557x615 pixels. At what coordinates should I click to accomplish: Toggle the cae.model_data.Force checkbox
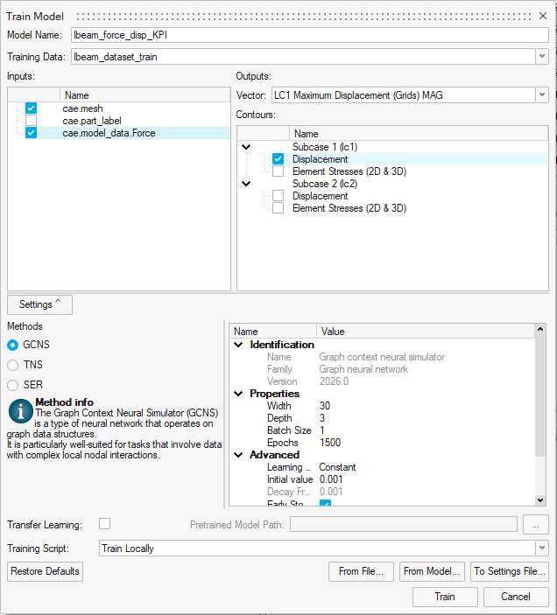point(31,133)
